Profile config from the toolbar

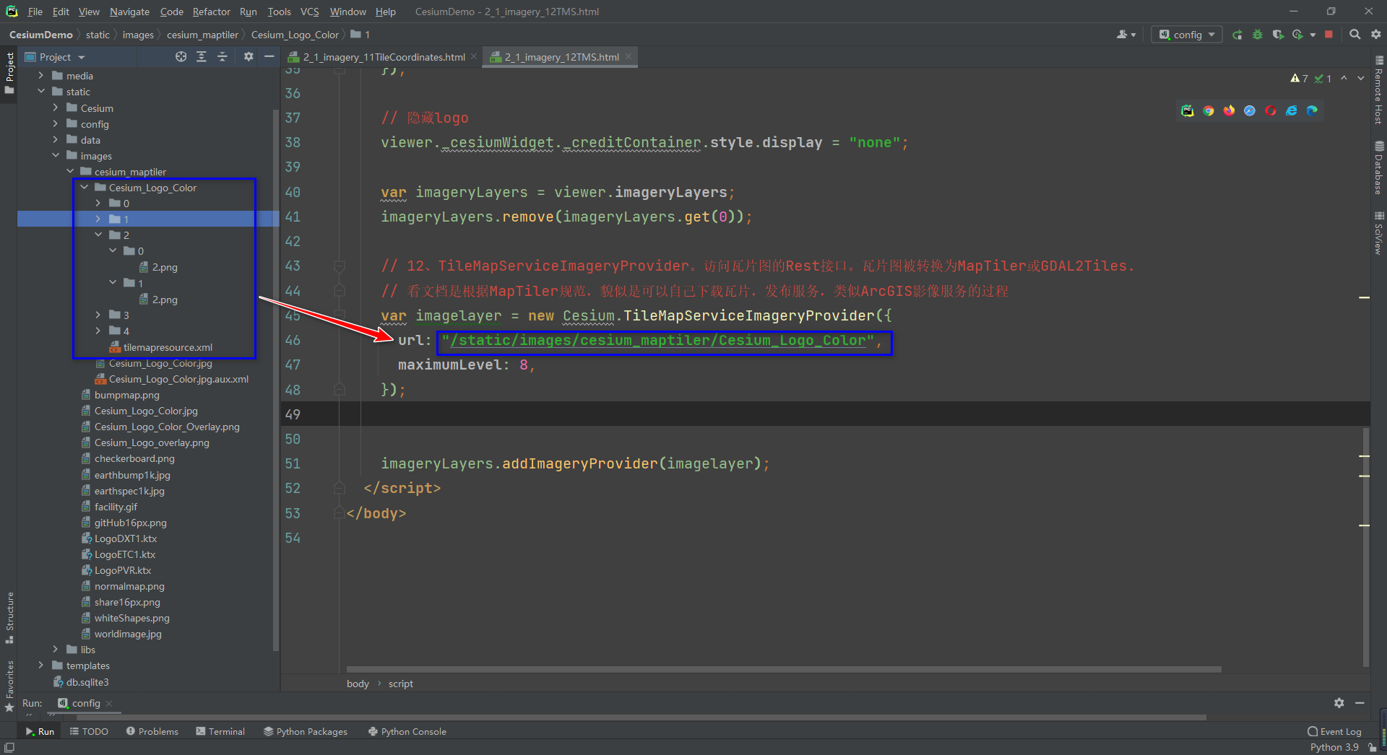click(1298, 35)
